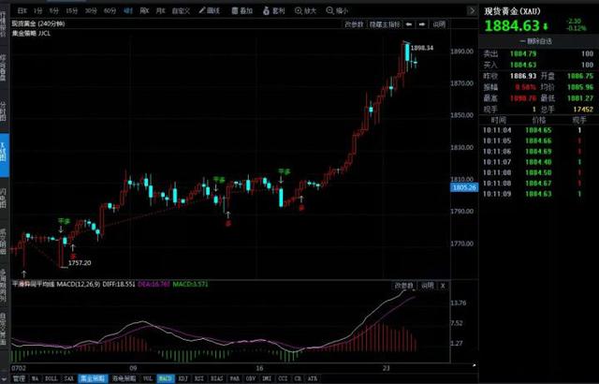
Task: Select the 画线 draw-line pencil tool
Action: (x=210, y=10)
